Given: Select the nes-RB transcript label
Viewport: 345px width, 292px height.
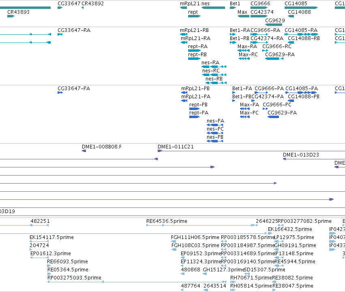Looking at the screenshot, I should 214,79.
